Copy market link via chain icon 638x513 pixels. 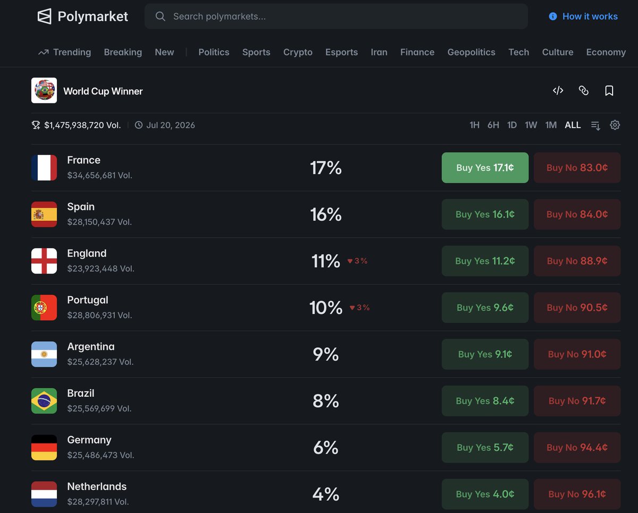click(584, 91)
